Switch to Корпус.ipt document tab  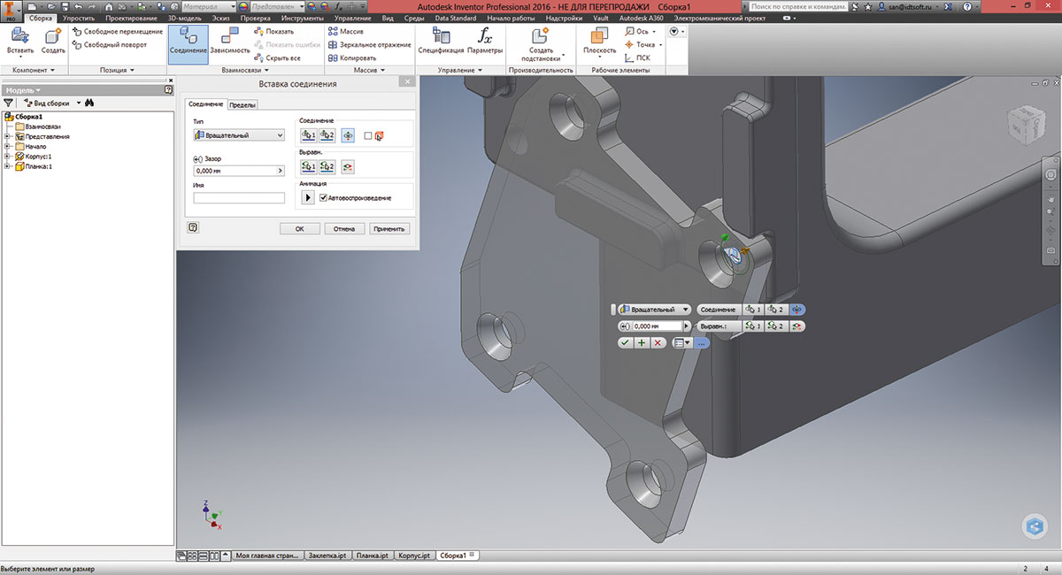(x=414, y=556)
